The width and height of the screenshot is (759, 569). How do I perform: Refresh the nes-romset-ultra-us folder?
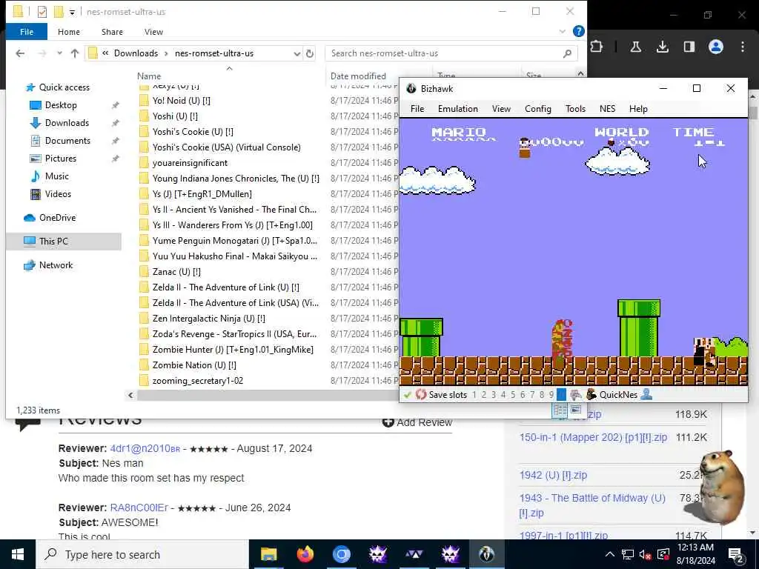pyautogui.click(x=310, y=53)
